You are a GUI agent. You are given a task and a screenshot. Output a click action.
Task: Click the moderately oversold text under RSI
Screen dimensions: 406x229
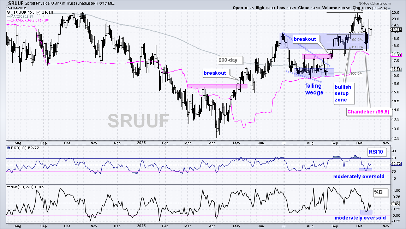coord(359,177)
